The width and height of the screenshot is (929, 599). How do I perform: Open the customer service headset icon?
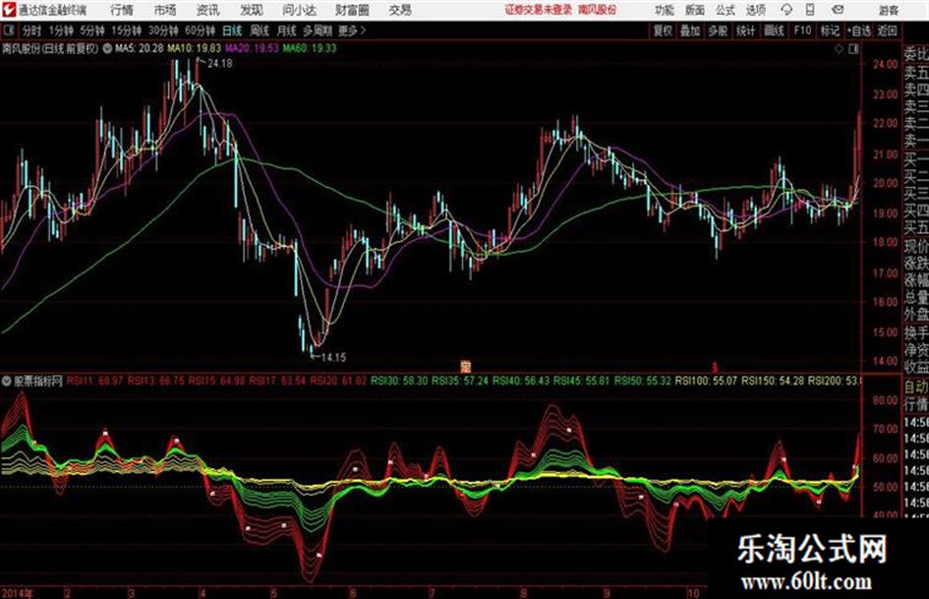point(786,10)
